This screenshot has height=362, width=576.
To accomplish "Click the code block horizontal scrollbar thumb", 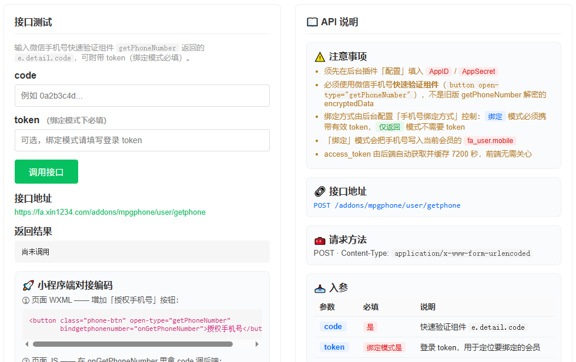I will point(133,344).
